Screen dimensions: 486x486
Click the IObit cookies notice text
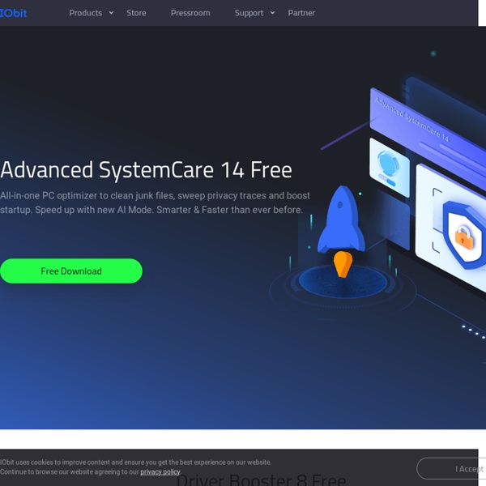pyautogui.click(x=136, y=467)
